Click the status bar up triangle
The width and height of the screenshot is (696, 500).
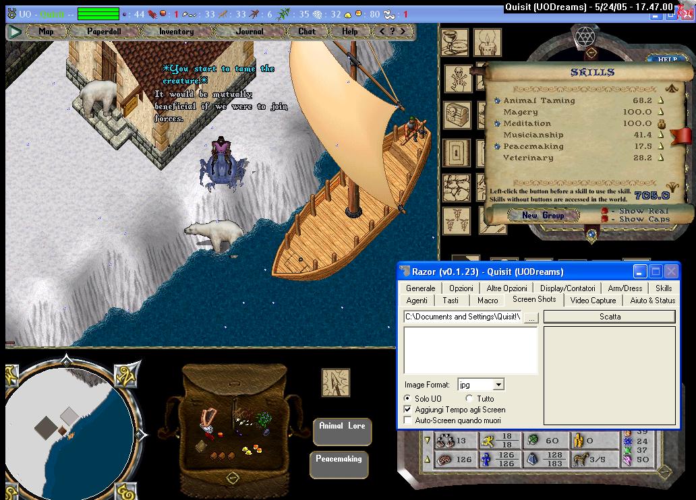coord(428,459)
